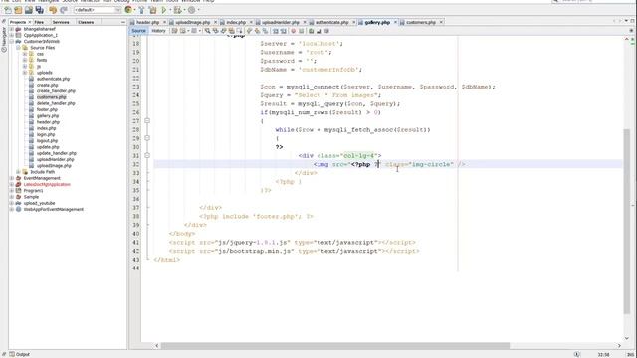
Task: Switch to the Files panel tab
Action: pyautogui.click(x=39, y=22)
